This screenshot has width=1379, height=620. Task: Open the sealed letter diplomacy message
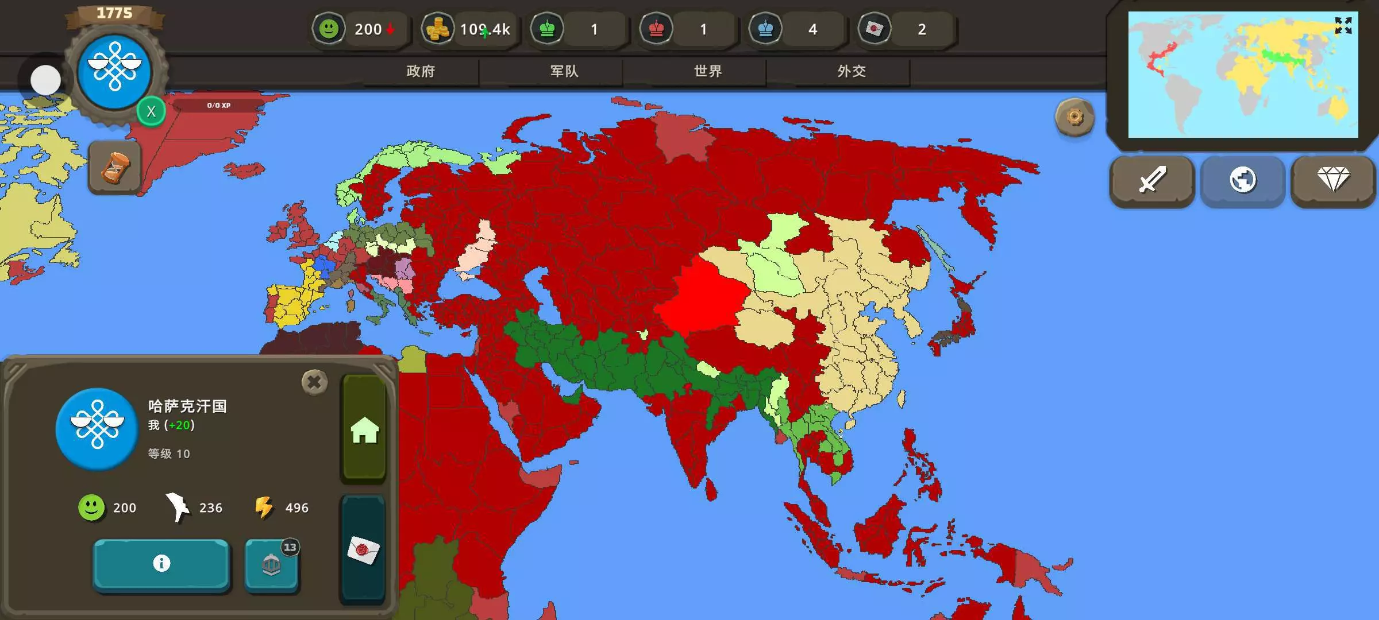pyautogui.click(x=363, y=550)
